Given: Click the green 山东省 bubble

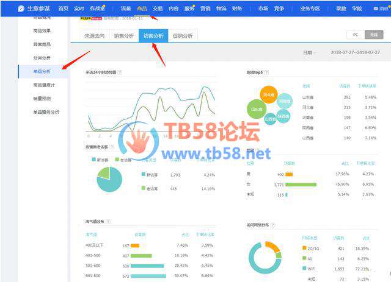Looking at the screenshot, I should pyautogui.click(x=255, y=108).
